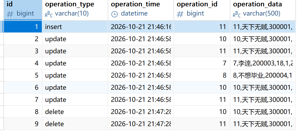Screen dimensions: 307x133
Task: Select the "7,李逵,200003,18,1,2" data cell
Action: [x=263, y=63]
